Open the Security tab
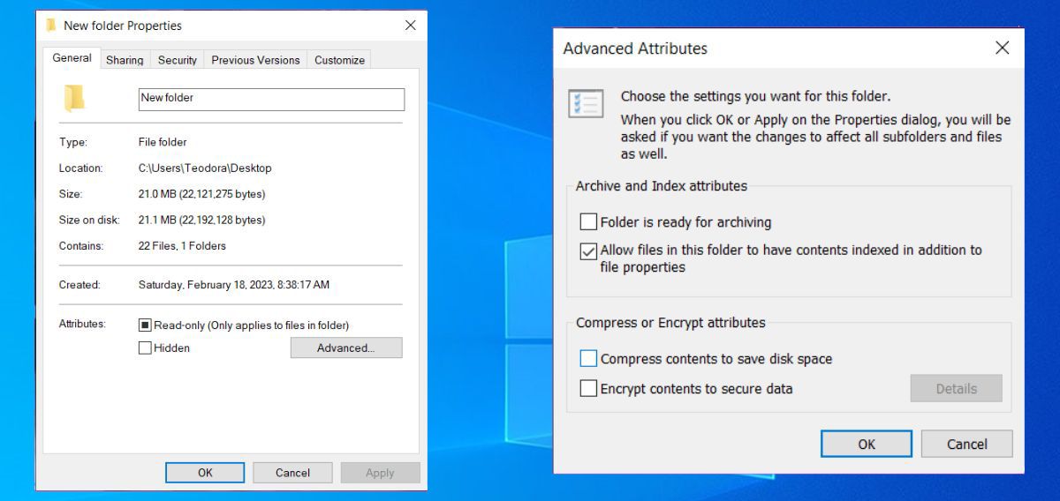 (x=178, y=60)
